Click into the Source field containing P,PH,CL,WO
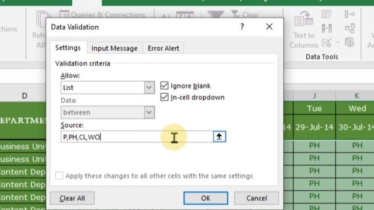 (x=137, y=136)
